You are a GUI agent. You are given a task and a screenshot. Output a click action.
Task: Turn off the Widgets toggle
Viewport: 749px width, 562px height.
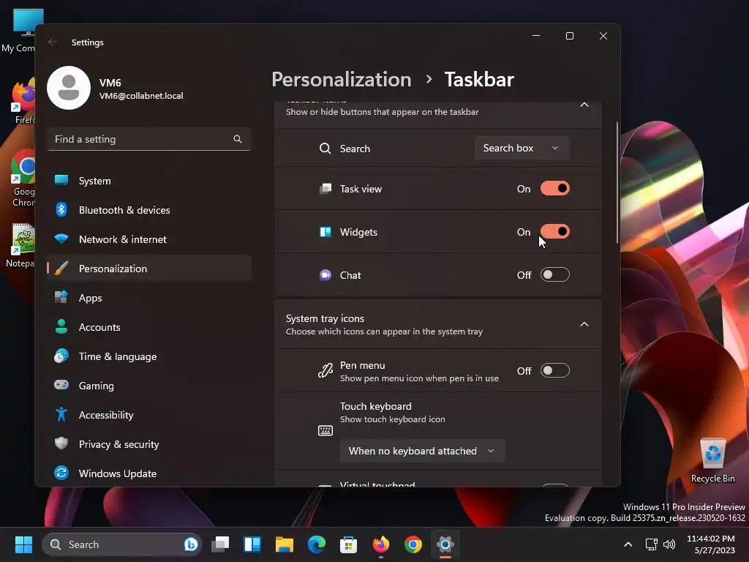(x=554, y=232)
